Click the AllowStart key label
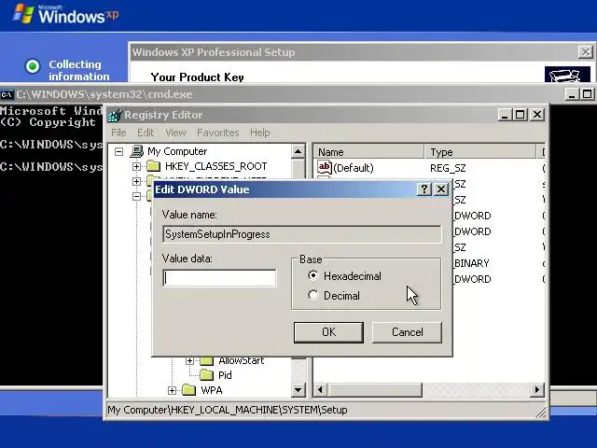597x448 pixels. click(x=241, y=360)
